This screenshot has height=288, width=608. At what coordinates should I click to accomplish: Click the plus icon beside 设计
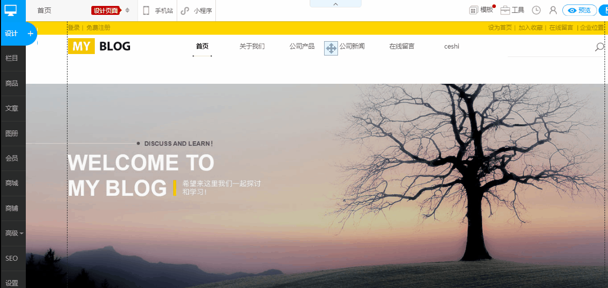tap(30, 34)
